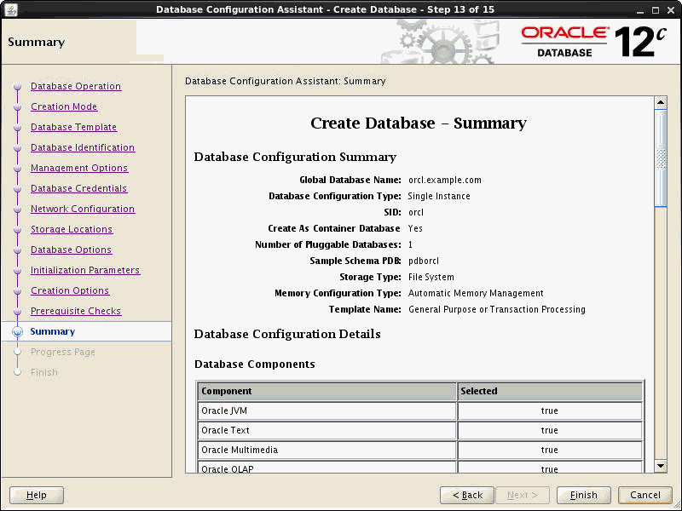Go to the Initialization Parameters step
682x511 pixels.
coord(85,270)
